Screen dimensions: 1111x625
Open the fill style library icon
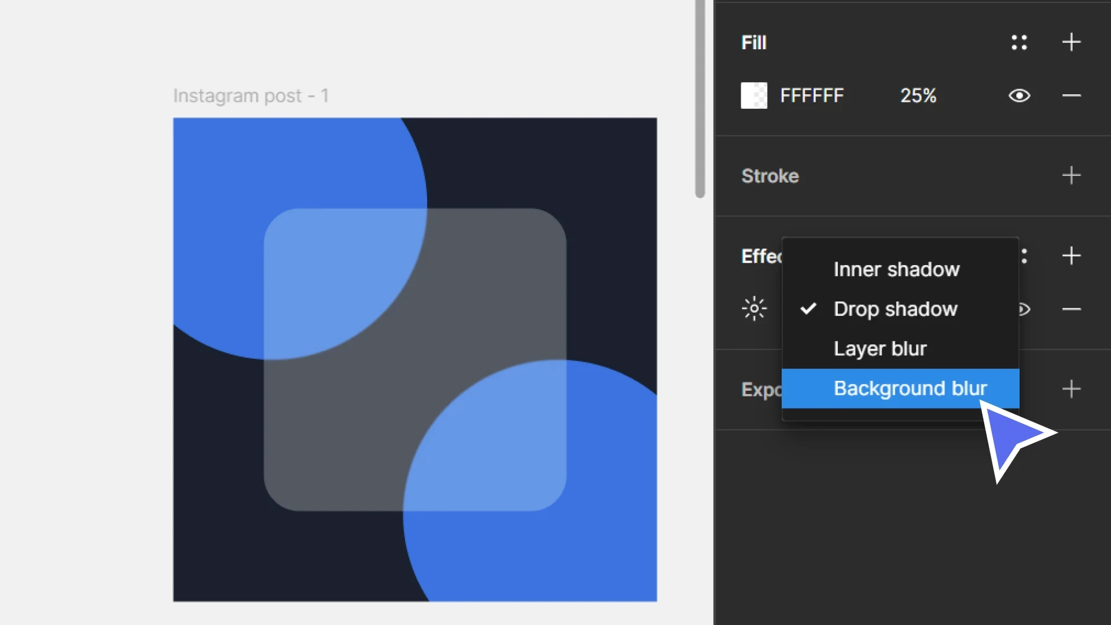point(1020,42)
